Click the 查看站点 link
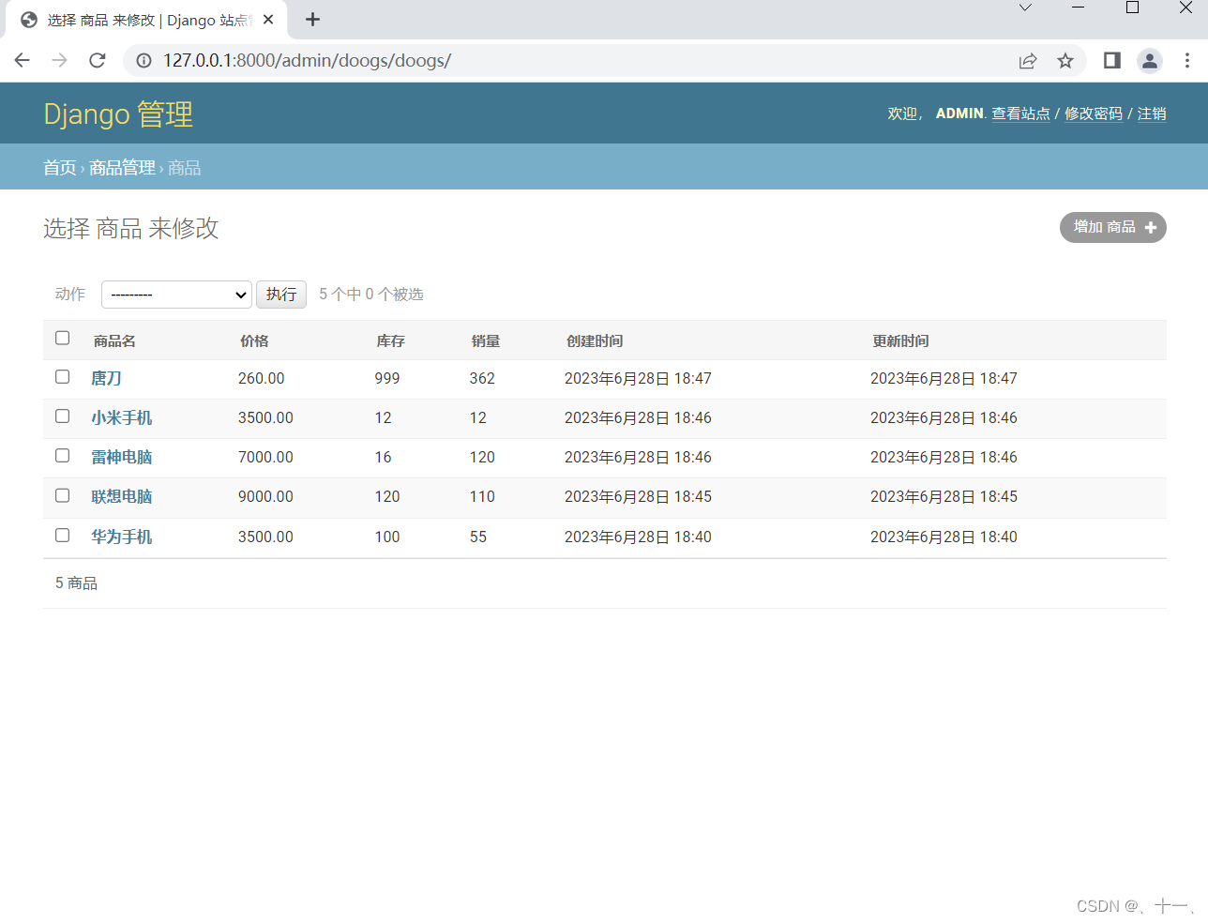The width and height of the screenshot is (1208, 923). (1020, 113)
